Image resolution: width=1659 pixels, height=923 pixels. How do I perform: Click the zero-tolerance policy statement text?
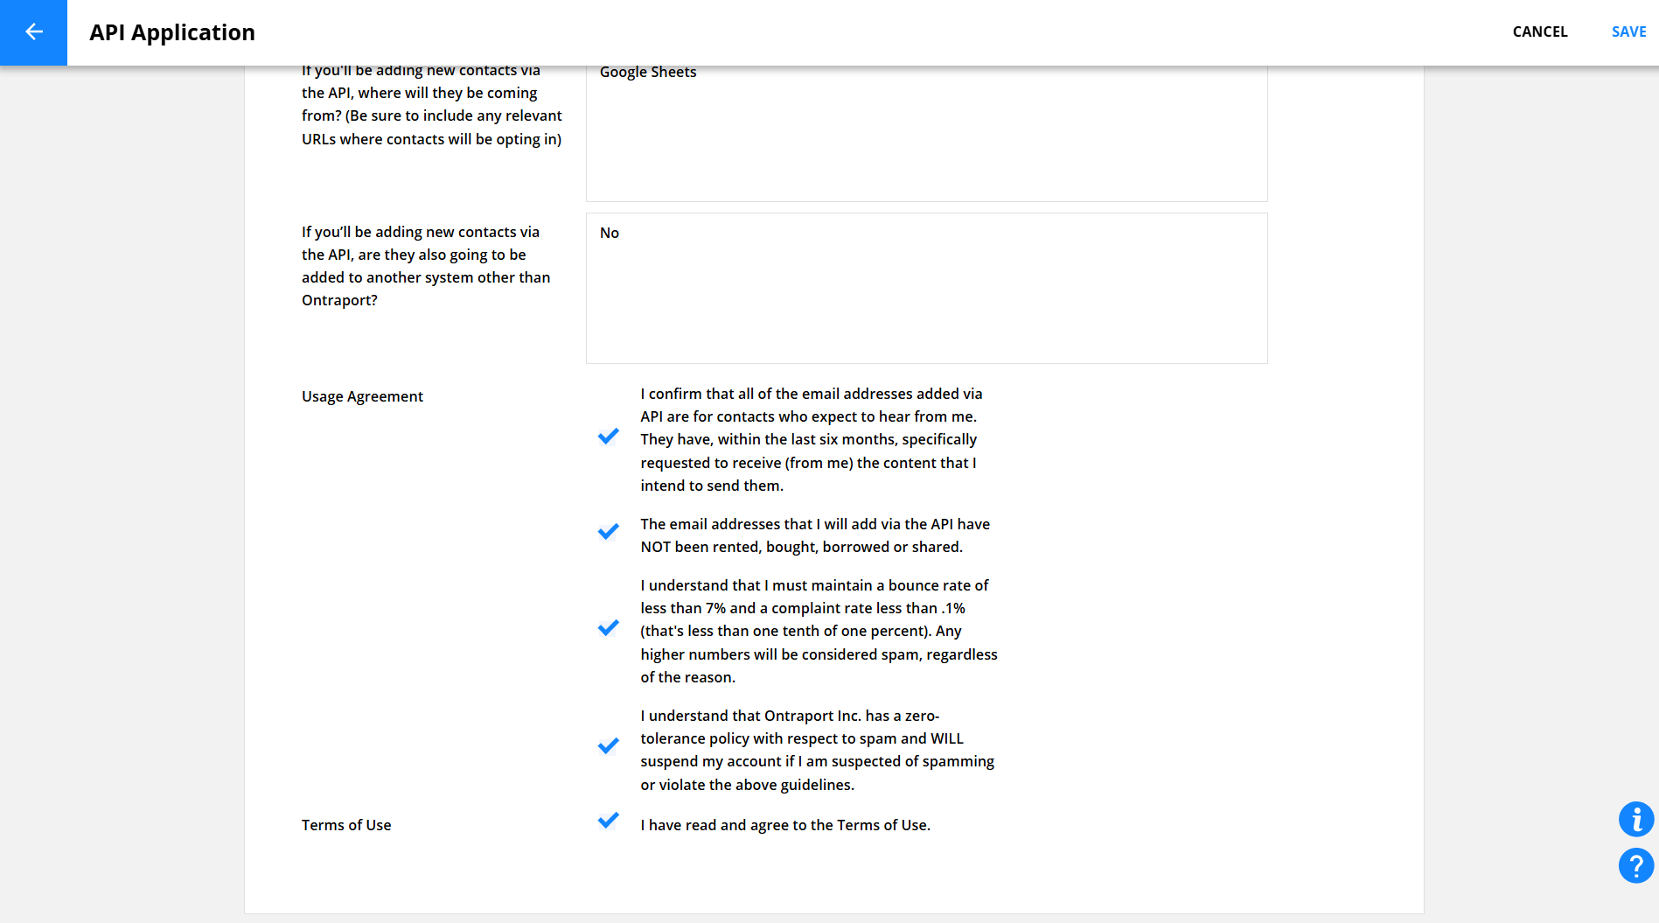[817, 750]
